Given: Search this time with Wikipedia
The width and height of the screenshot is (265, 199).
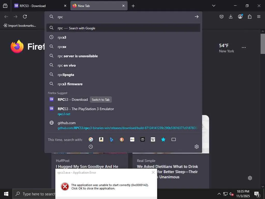Looking at the screenshot, I should pyautogui.click(x=153, y=139).
